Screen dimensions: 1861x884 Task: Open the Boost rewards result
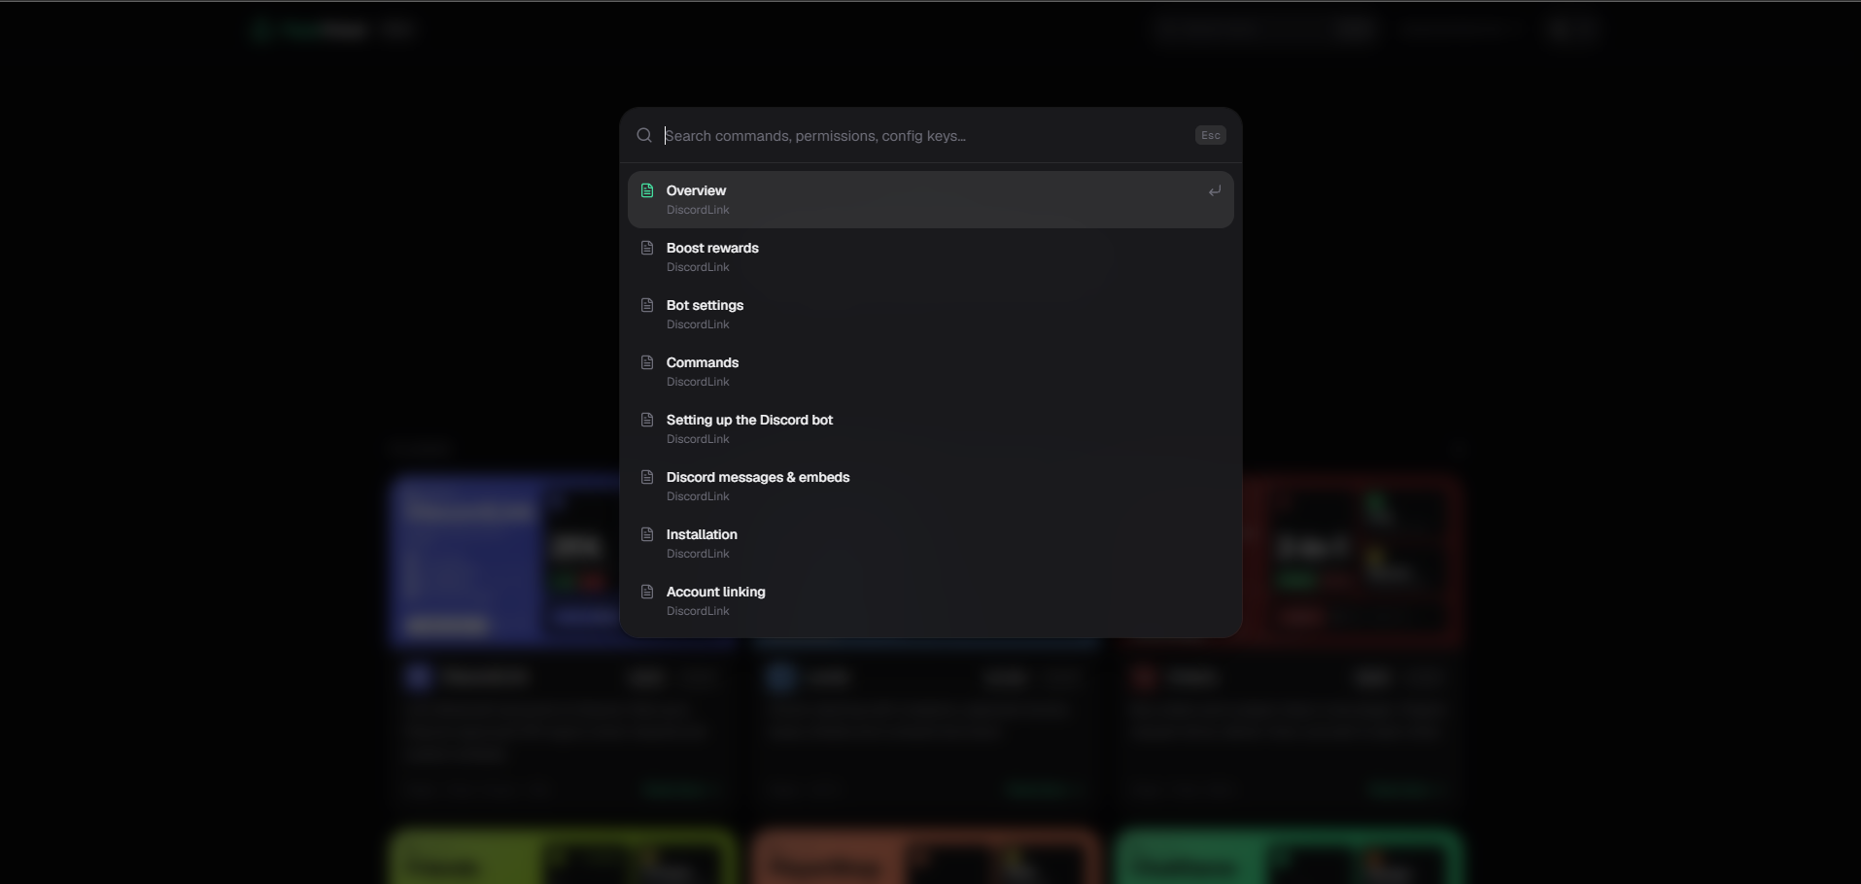[x=931, y=257]
